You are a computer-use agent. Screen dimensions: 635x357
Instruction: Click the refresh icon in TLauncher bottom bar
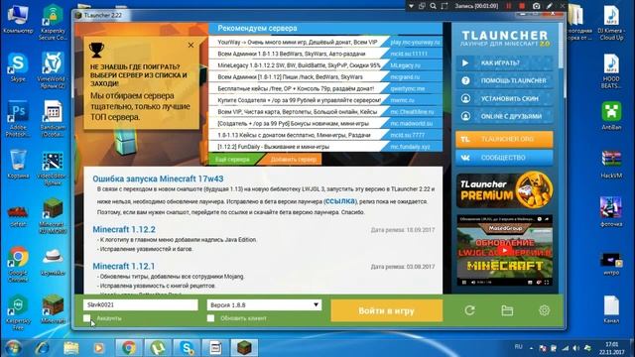pyautogui.click(x=469, y=310)
